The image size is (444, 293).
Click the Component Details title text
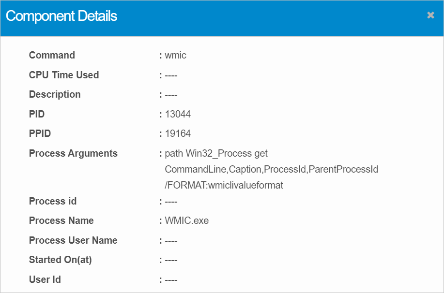[x=61, y=16]
